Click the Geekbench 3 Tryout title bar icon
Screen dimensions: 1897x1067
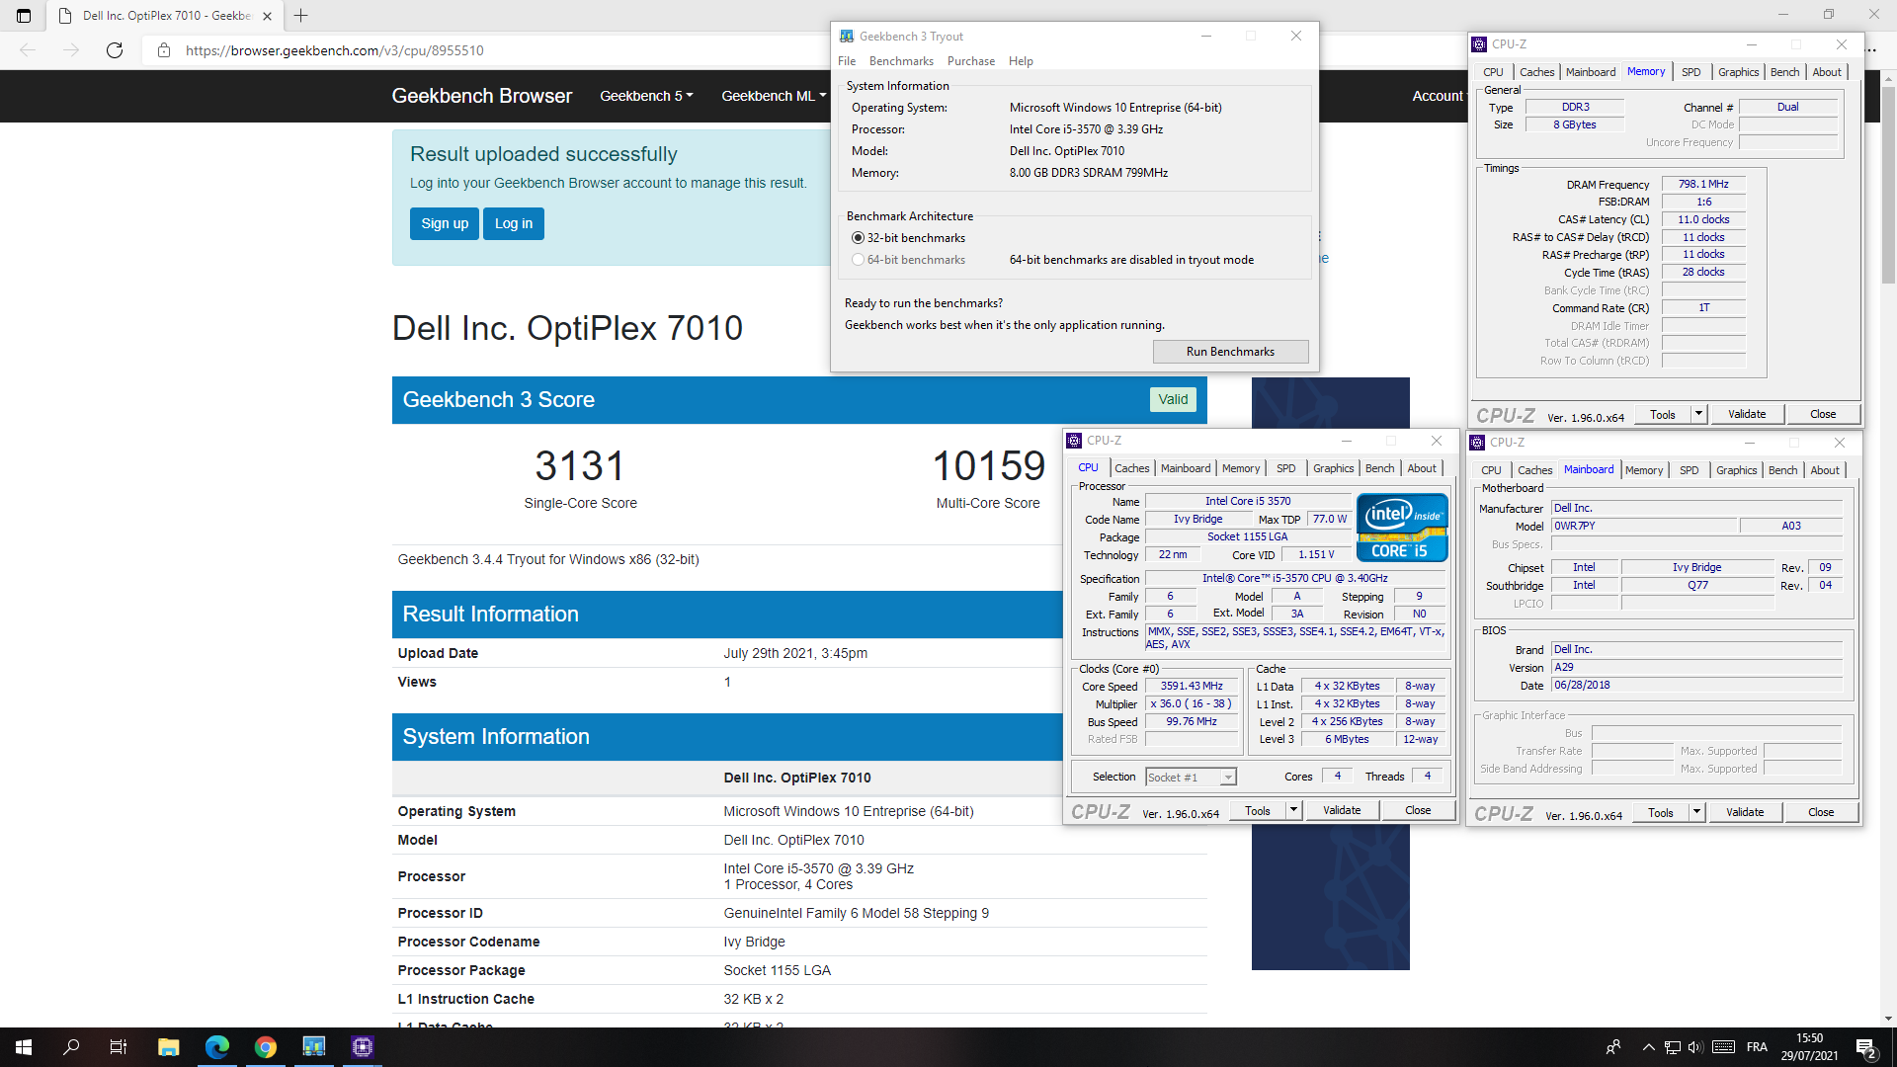847,37
